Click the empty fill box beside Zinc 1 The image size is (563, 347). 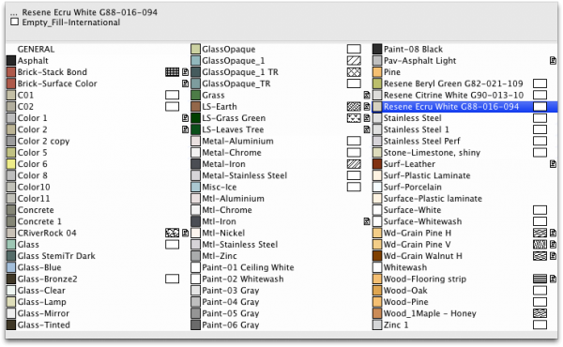[x=540, y=324]
